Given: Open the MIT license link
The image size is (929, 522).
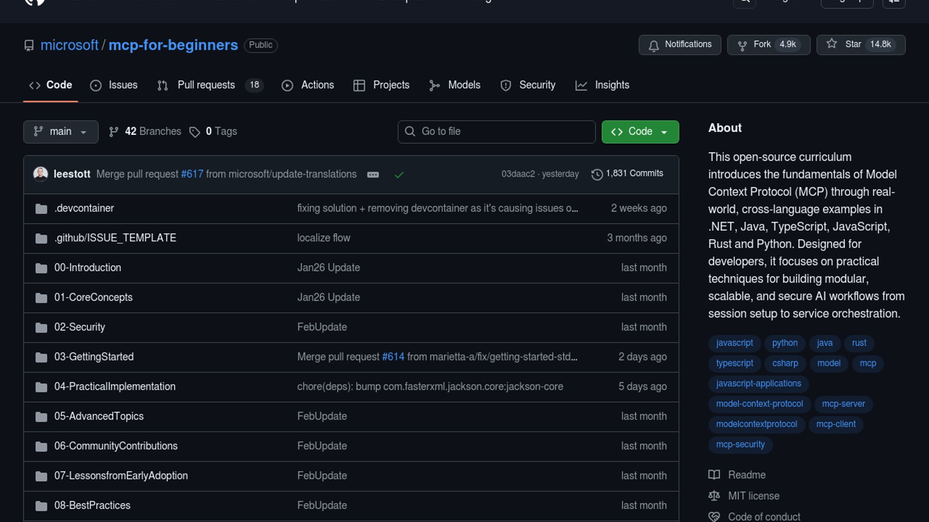Looking at the screenshot, I should point(753,496).
